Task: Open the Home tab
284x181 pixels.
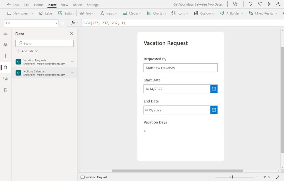Action: tap(38, 5)
